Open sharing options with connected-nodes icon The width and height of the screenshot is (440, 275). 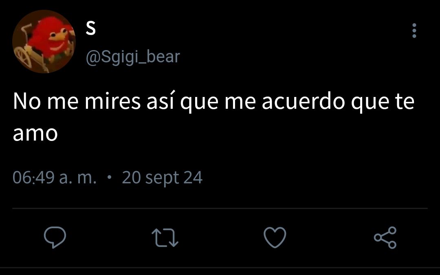pyautogui.click(x=385, y=238)
